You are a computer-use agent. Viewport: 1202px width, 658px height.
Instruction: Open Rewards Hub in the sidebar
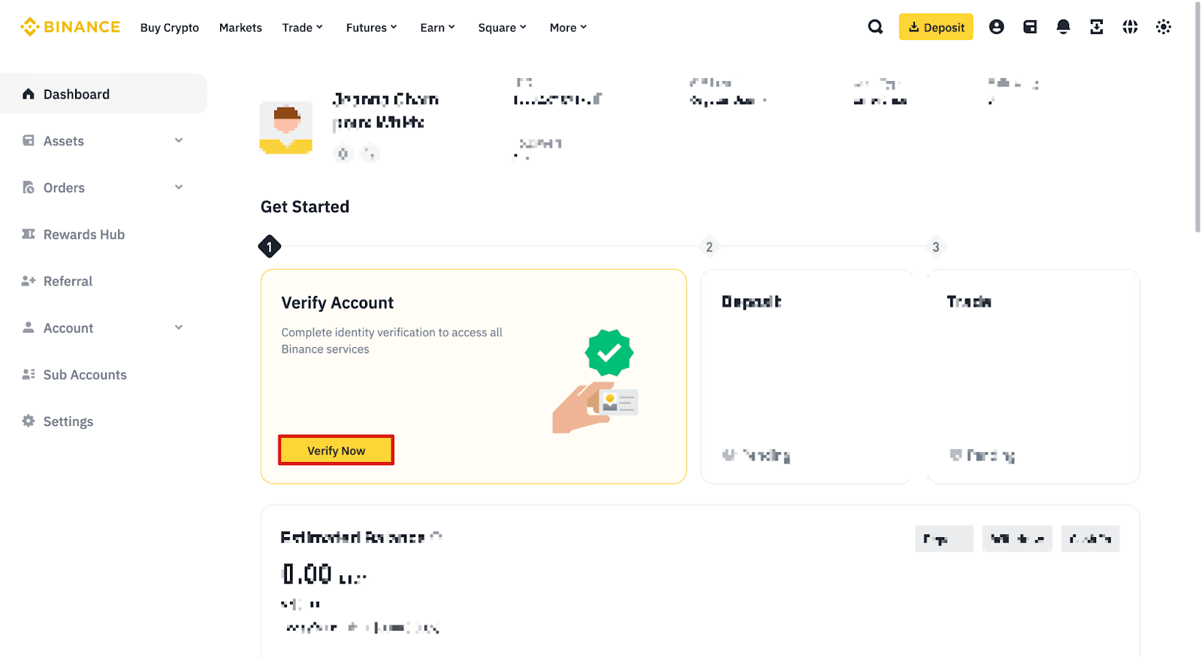click(x=83, y=234)
